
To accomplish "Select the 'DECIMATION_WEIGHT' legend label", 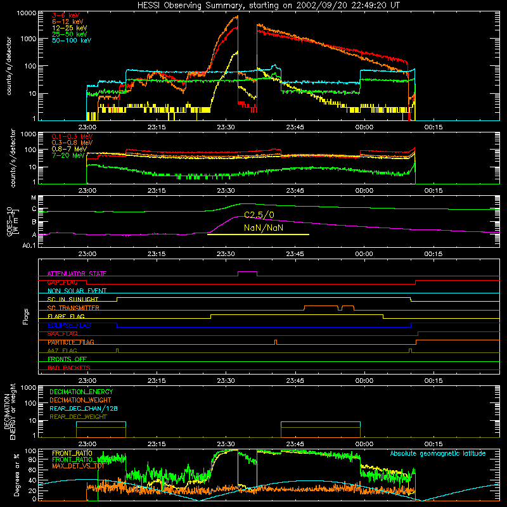I will tap(80, 400).
